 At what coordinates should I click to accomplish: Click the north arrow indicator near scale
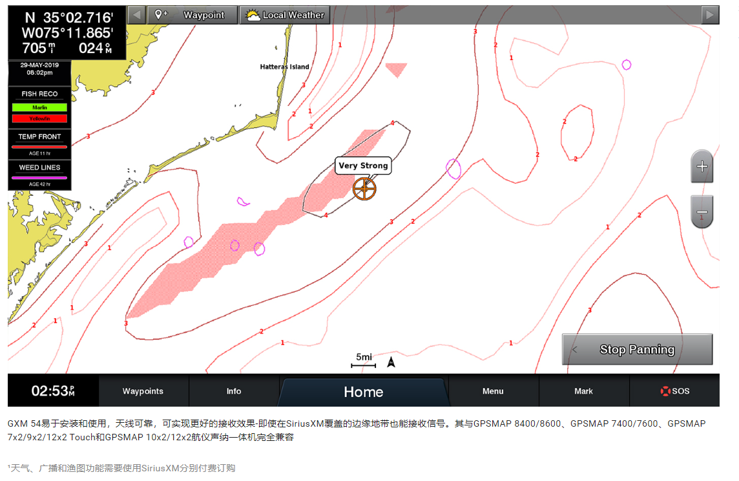391,362
